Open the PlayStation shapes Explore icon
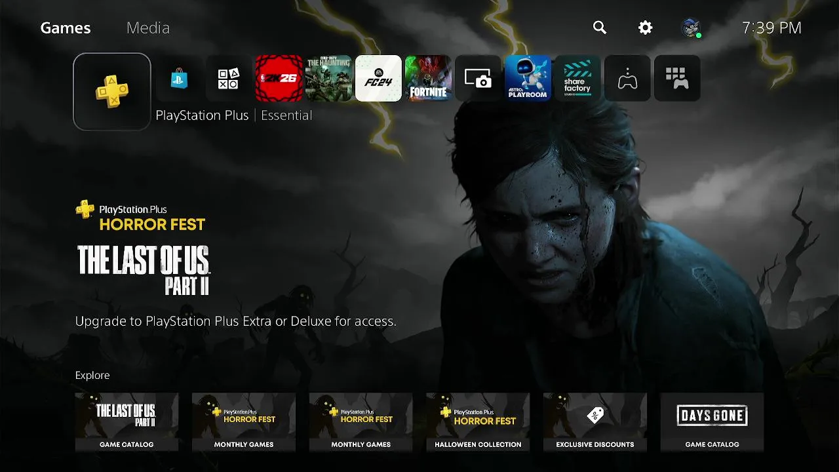 click(229, 79)
